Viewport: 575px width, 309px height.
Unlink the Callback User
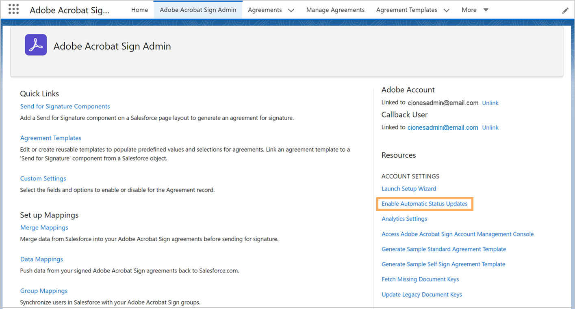pyautogui.click(x=490, y=127)
